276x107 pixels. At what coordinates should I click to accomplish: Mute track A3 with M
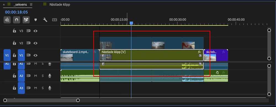point(36,88)
